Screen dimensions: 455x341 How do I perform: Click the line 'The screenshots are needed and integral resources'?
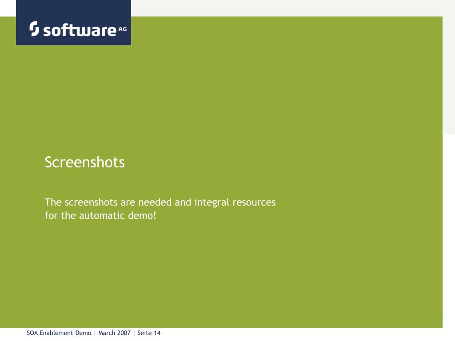point(160,202)
